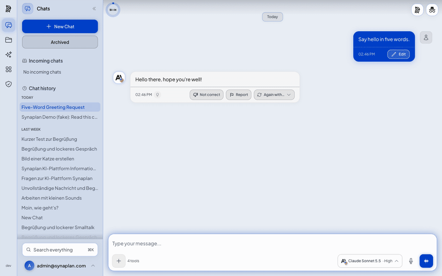Click the Today date badge
Image resolution: width=442 pixels, height=276 pixels.
tap(272, 17)
